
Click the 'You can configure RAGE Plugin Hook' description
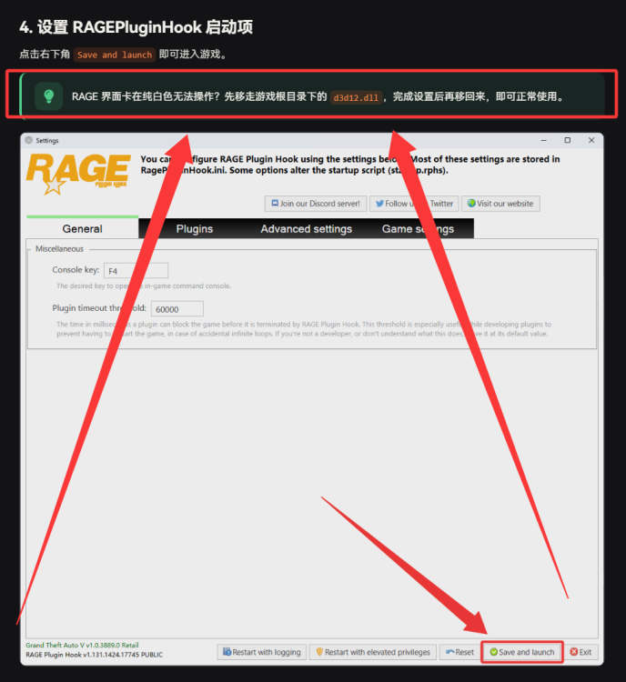(x=350, y=165)
